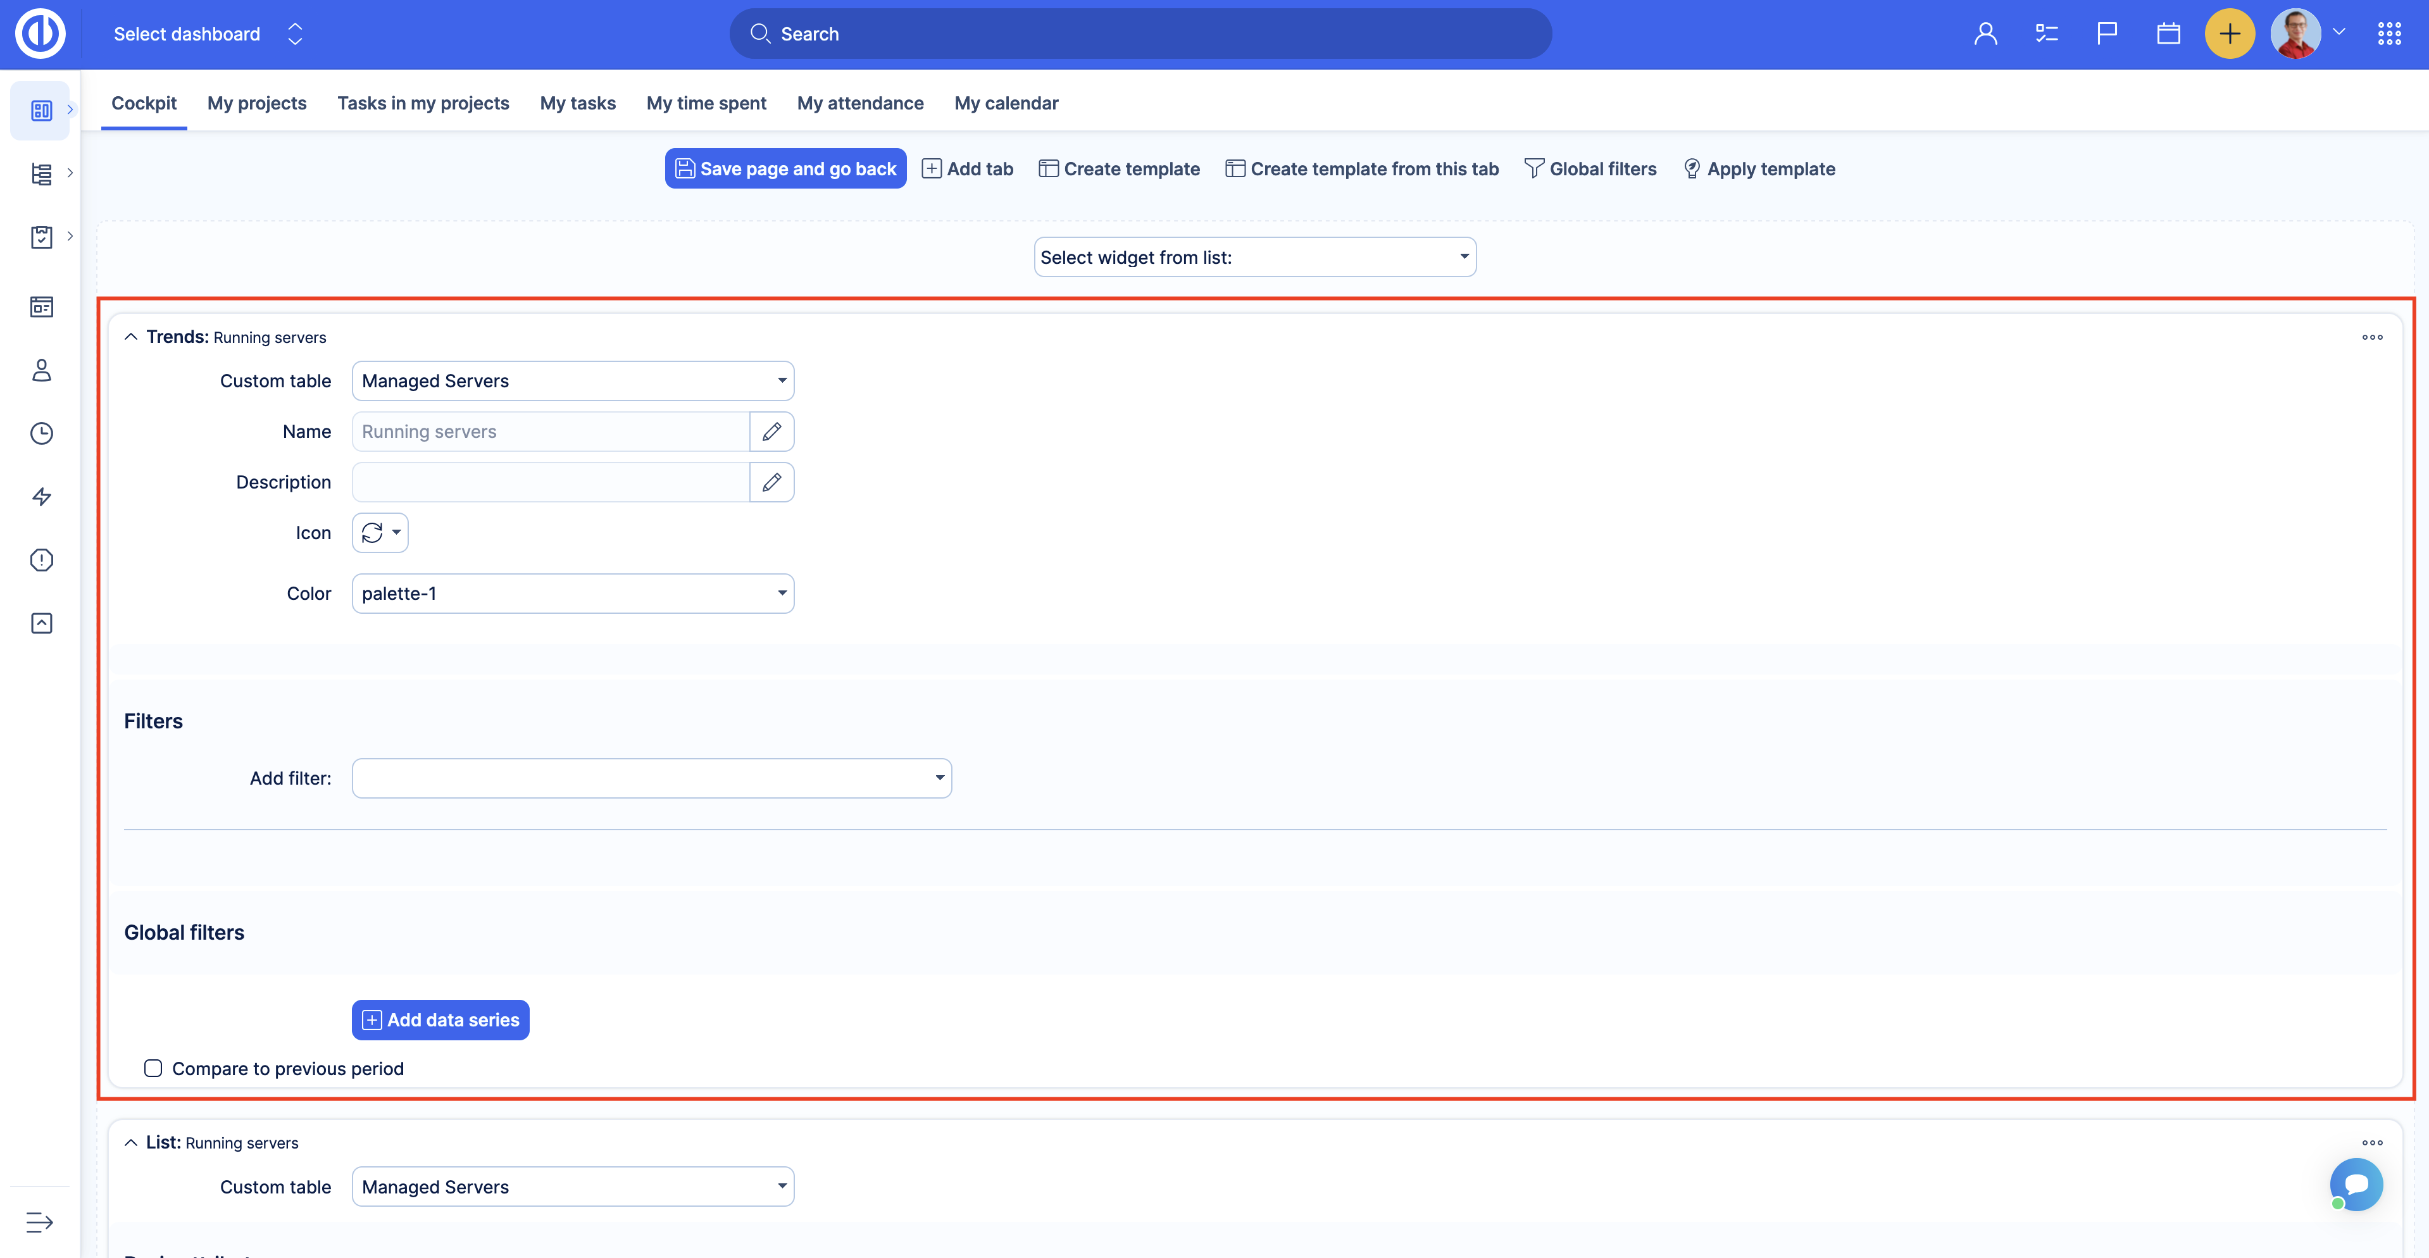Open the calendar icon in top bar
The height and width of the screenshot is (1258, 2429).
point(2168,35)
